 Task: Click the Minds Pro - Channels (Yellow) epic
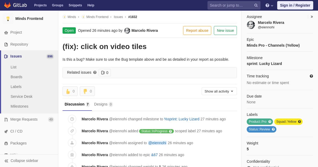pyautogui.click(x=273, y=45)
